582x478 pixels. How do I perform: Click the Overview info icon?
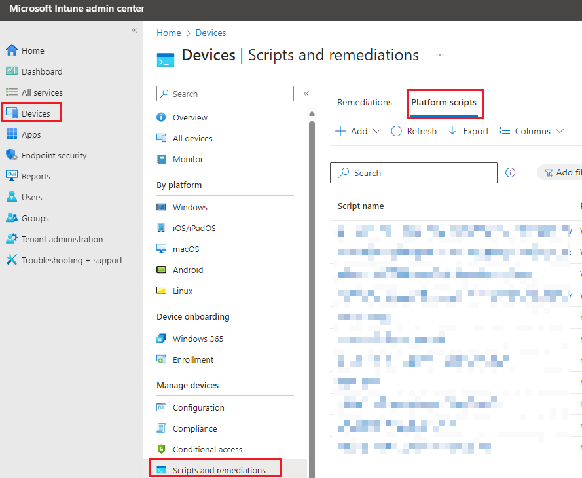click(x=161, y=117)
